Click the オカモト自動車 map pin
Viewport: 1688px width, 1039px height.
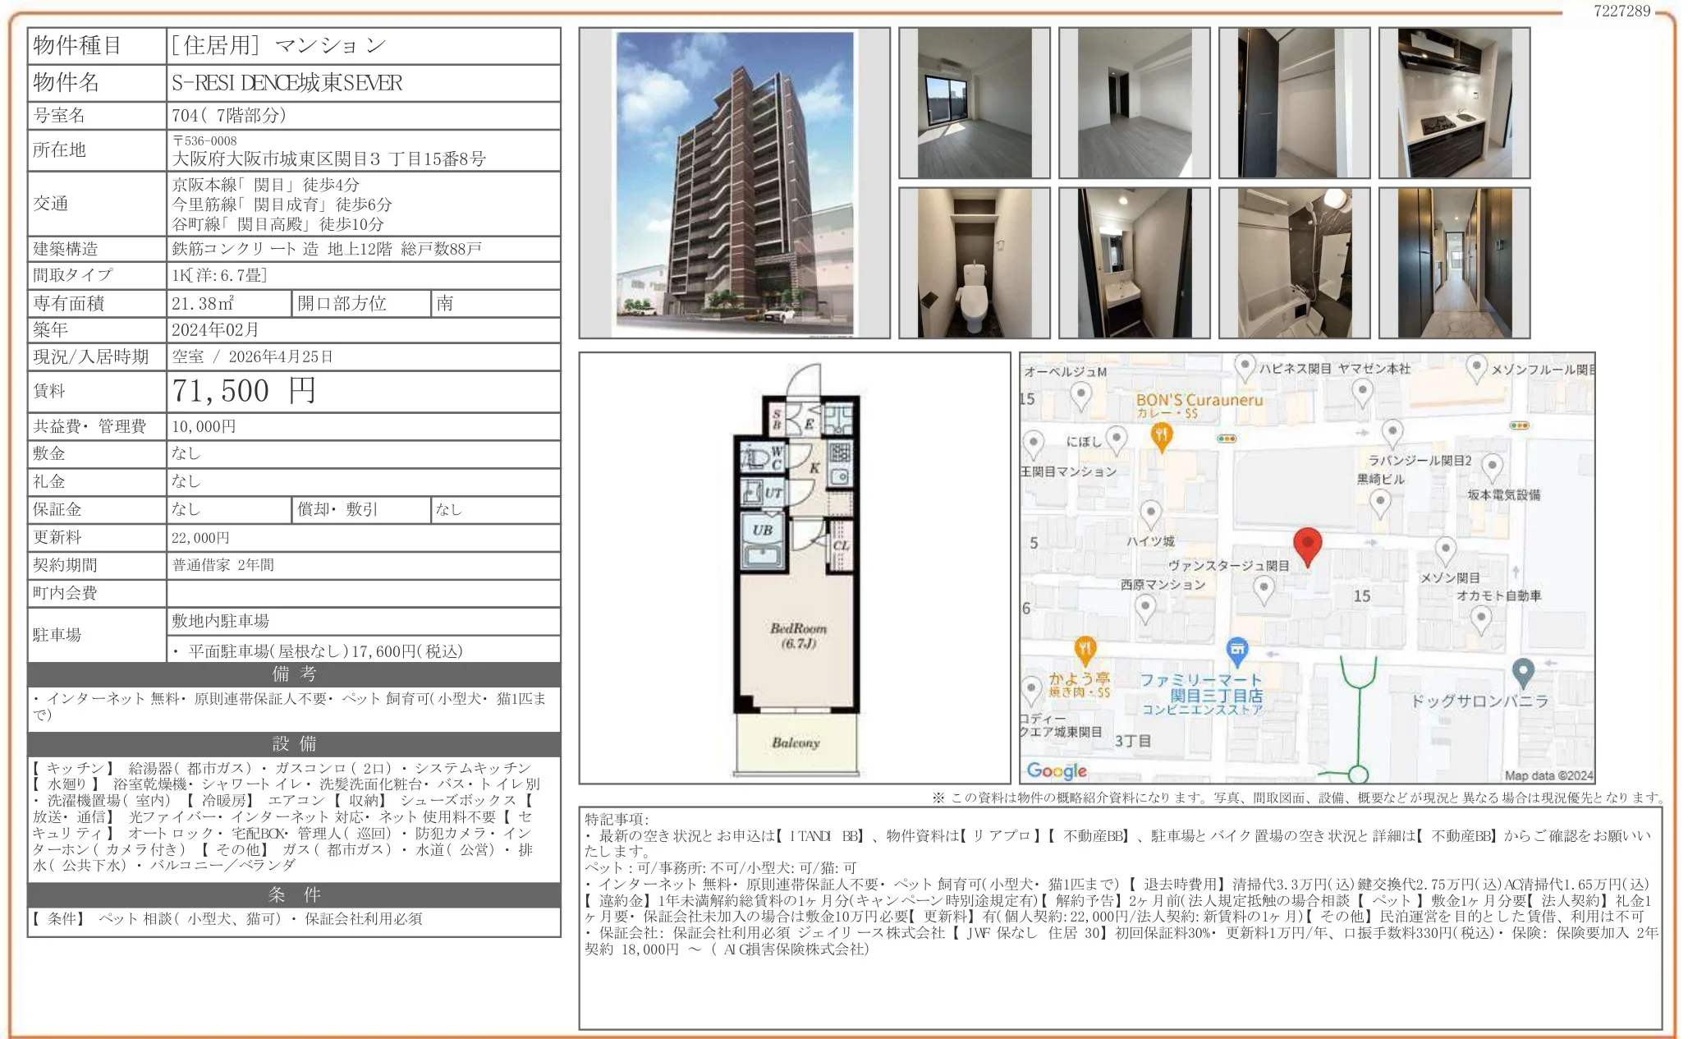[1480, 616]
